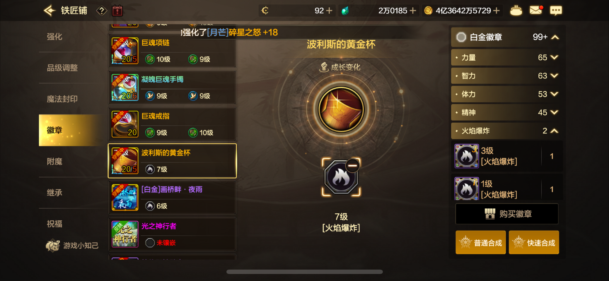Toggle the 白金徽章 circle filter
Image resolution: width=609 pixels, height=281 pixels.
tap(461, 37)
